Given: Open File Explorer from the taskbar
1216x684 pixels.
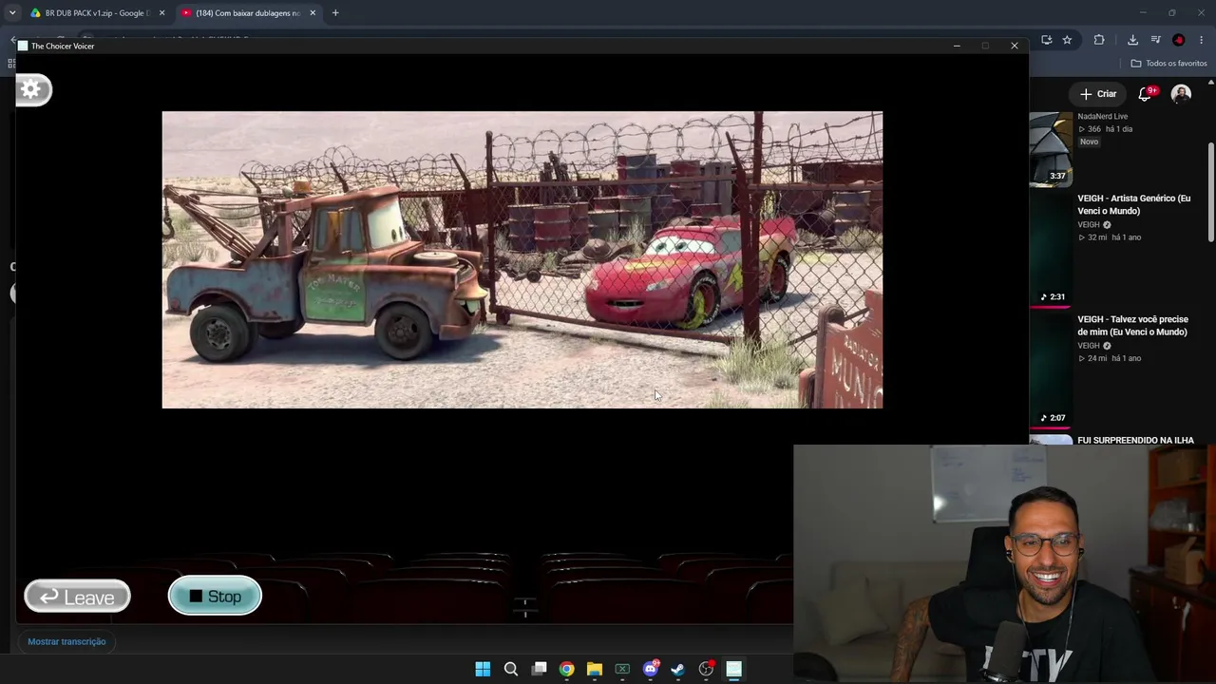Looking at the screenshot, I should [595, 669].
